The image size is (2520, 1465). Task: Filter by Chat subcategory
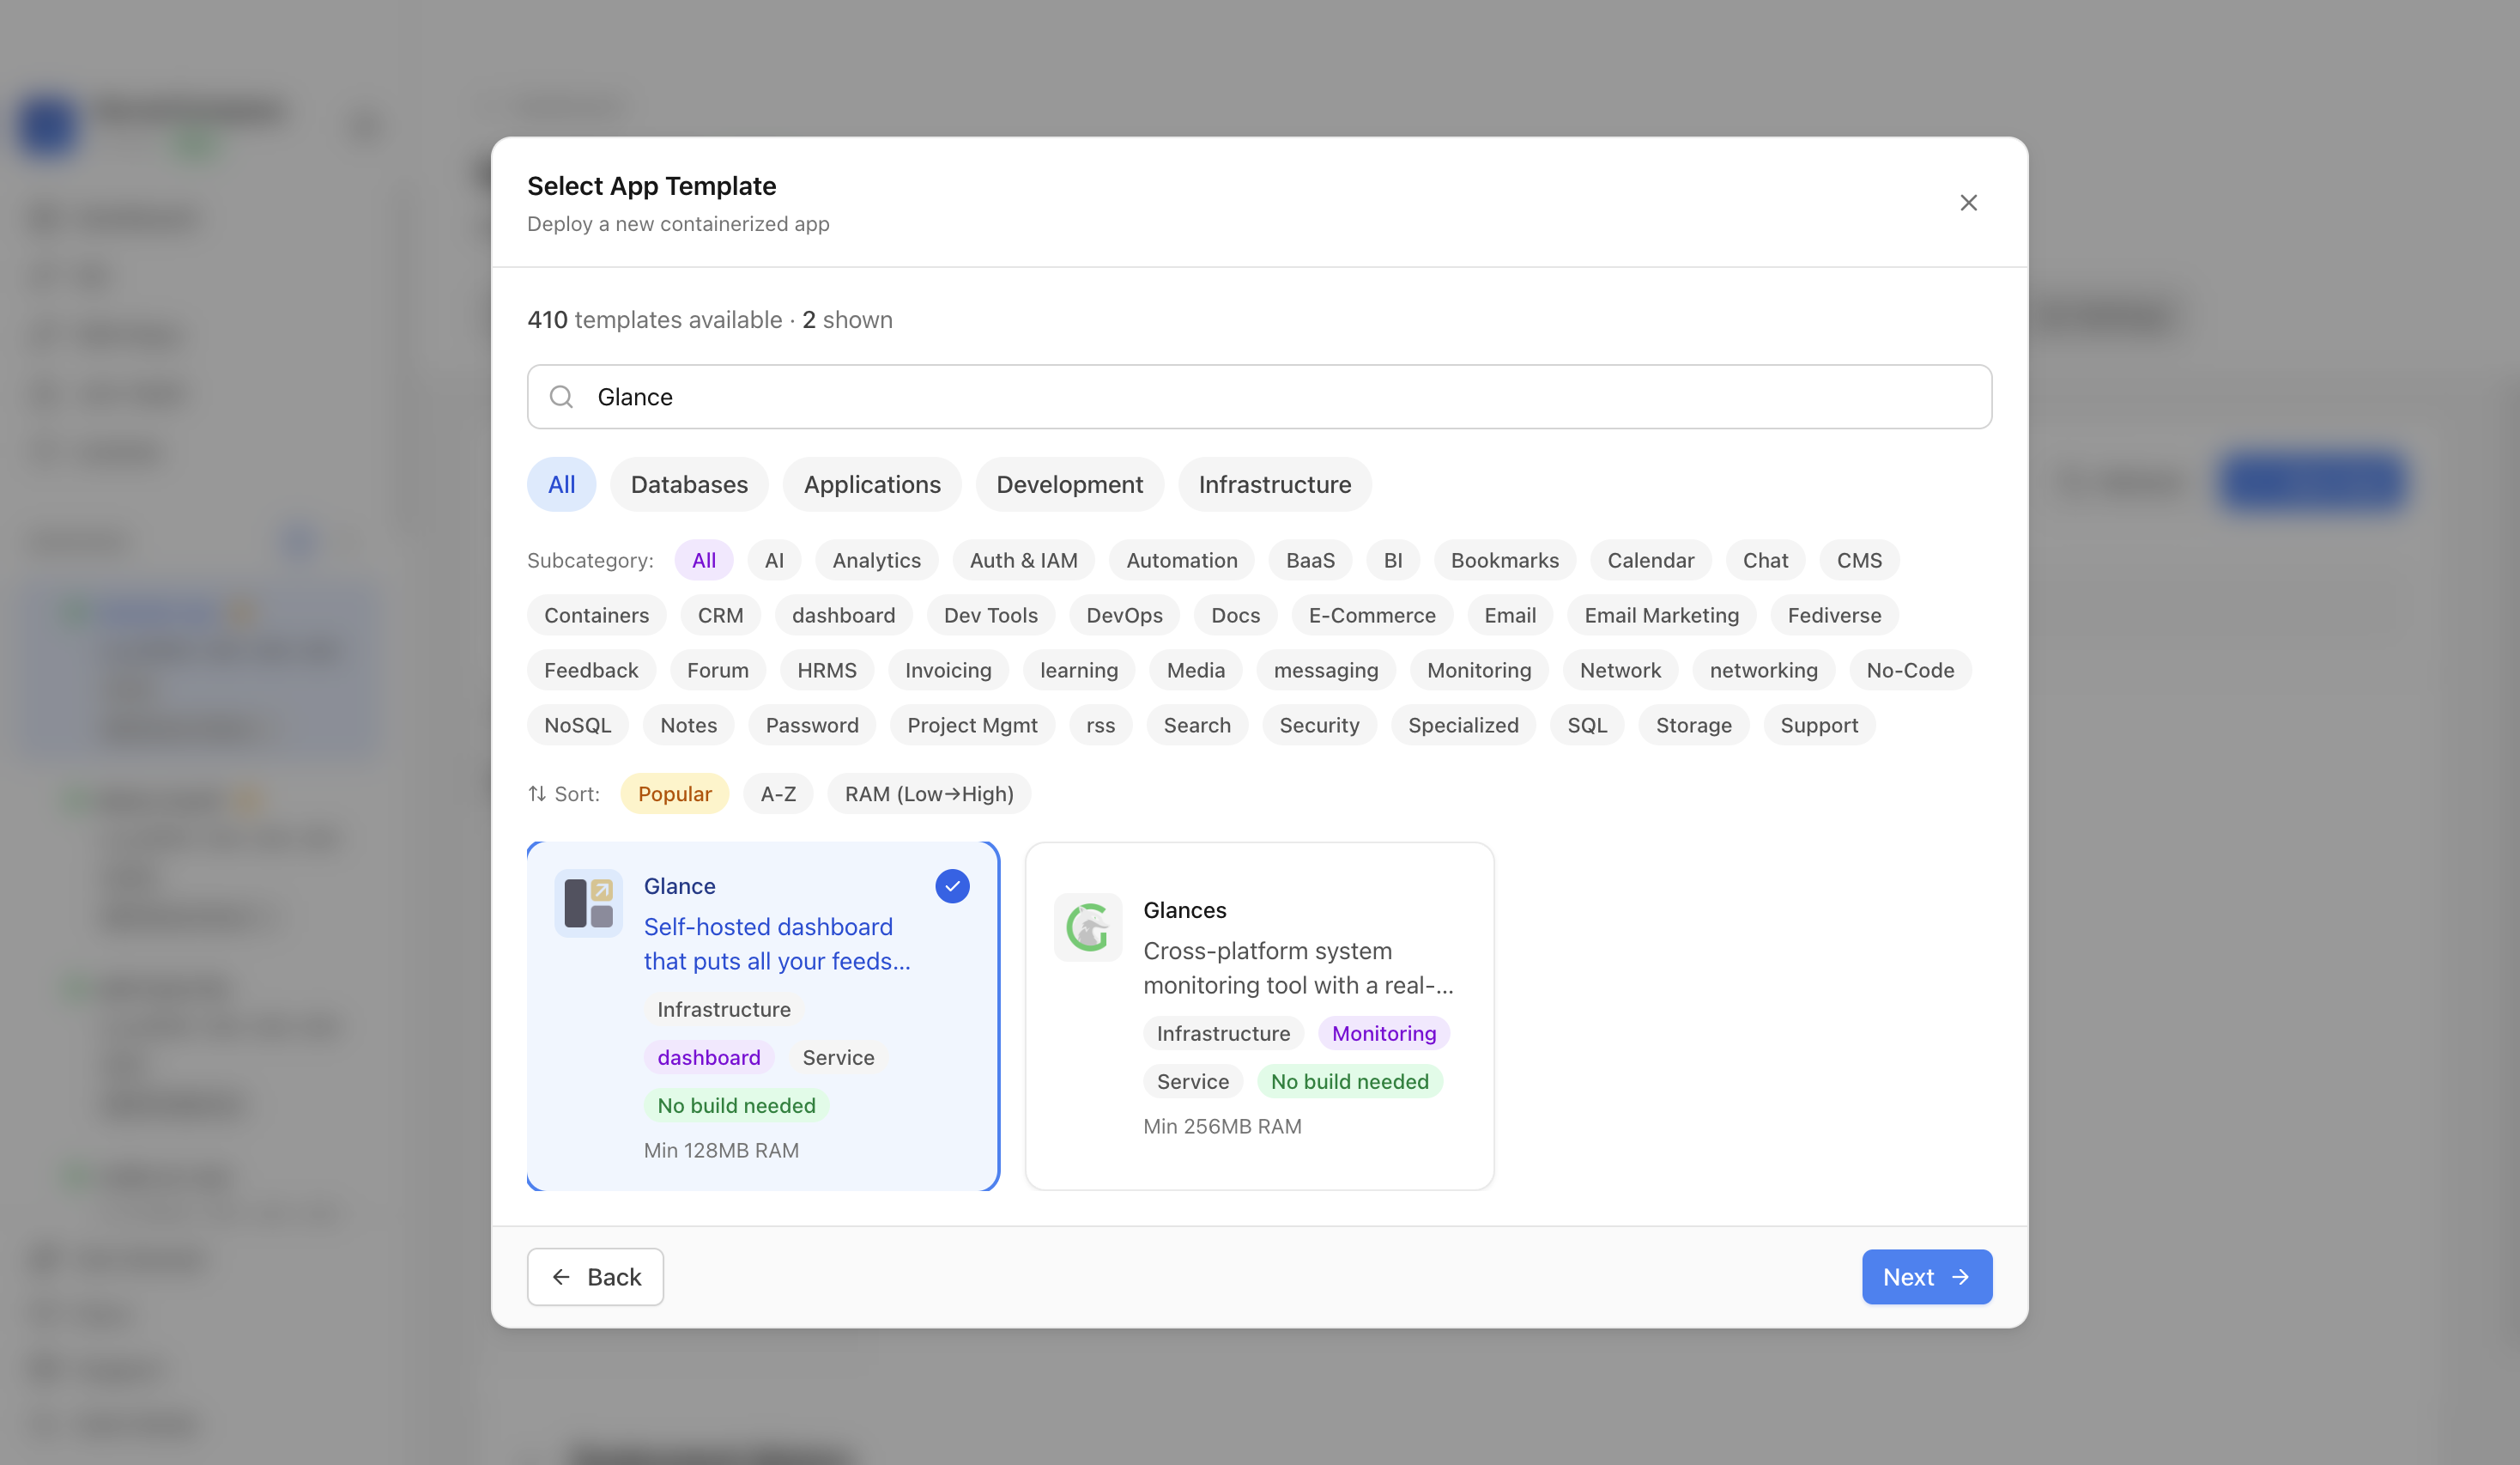point(1765,561)
